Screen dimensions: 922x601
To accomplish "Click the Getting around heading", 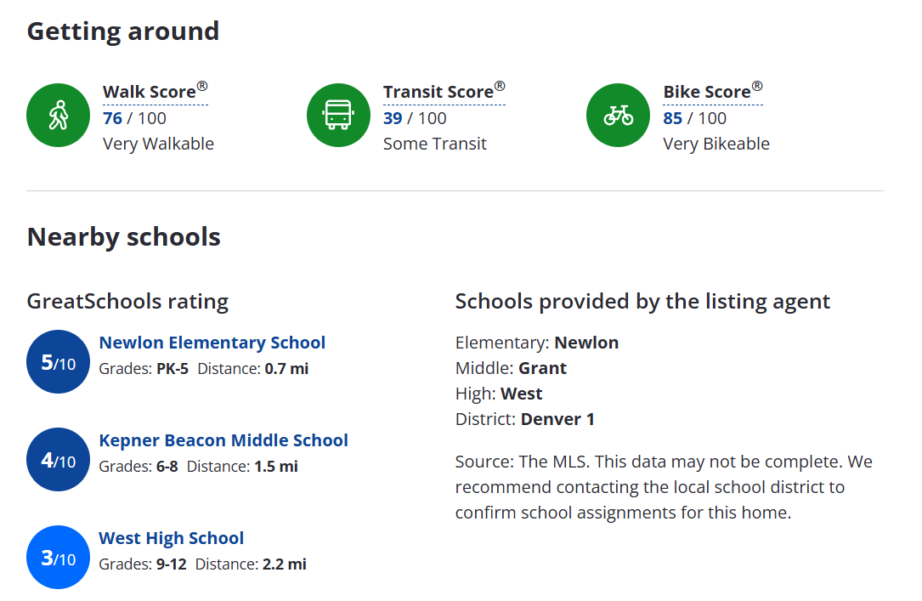I will (123, 31).
